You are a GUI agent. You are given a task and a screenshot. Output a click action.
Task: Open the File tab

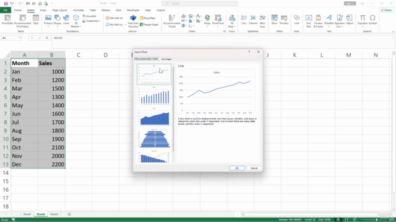coord(6,10)
